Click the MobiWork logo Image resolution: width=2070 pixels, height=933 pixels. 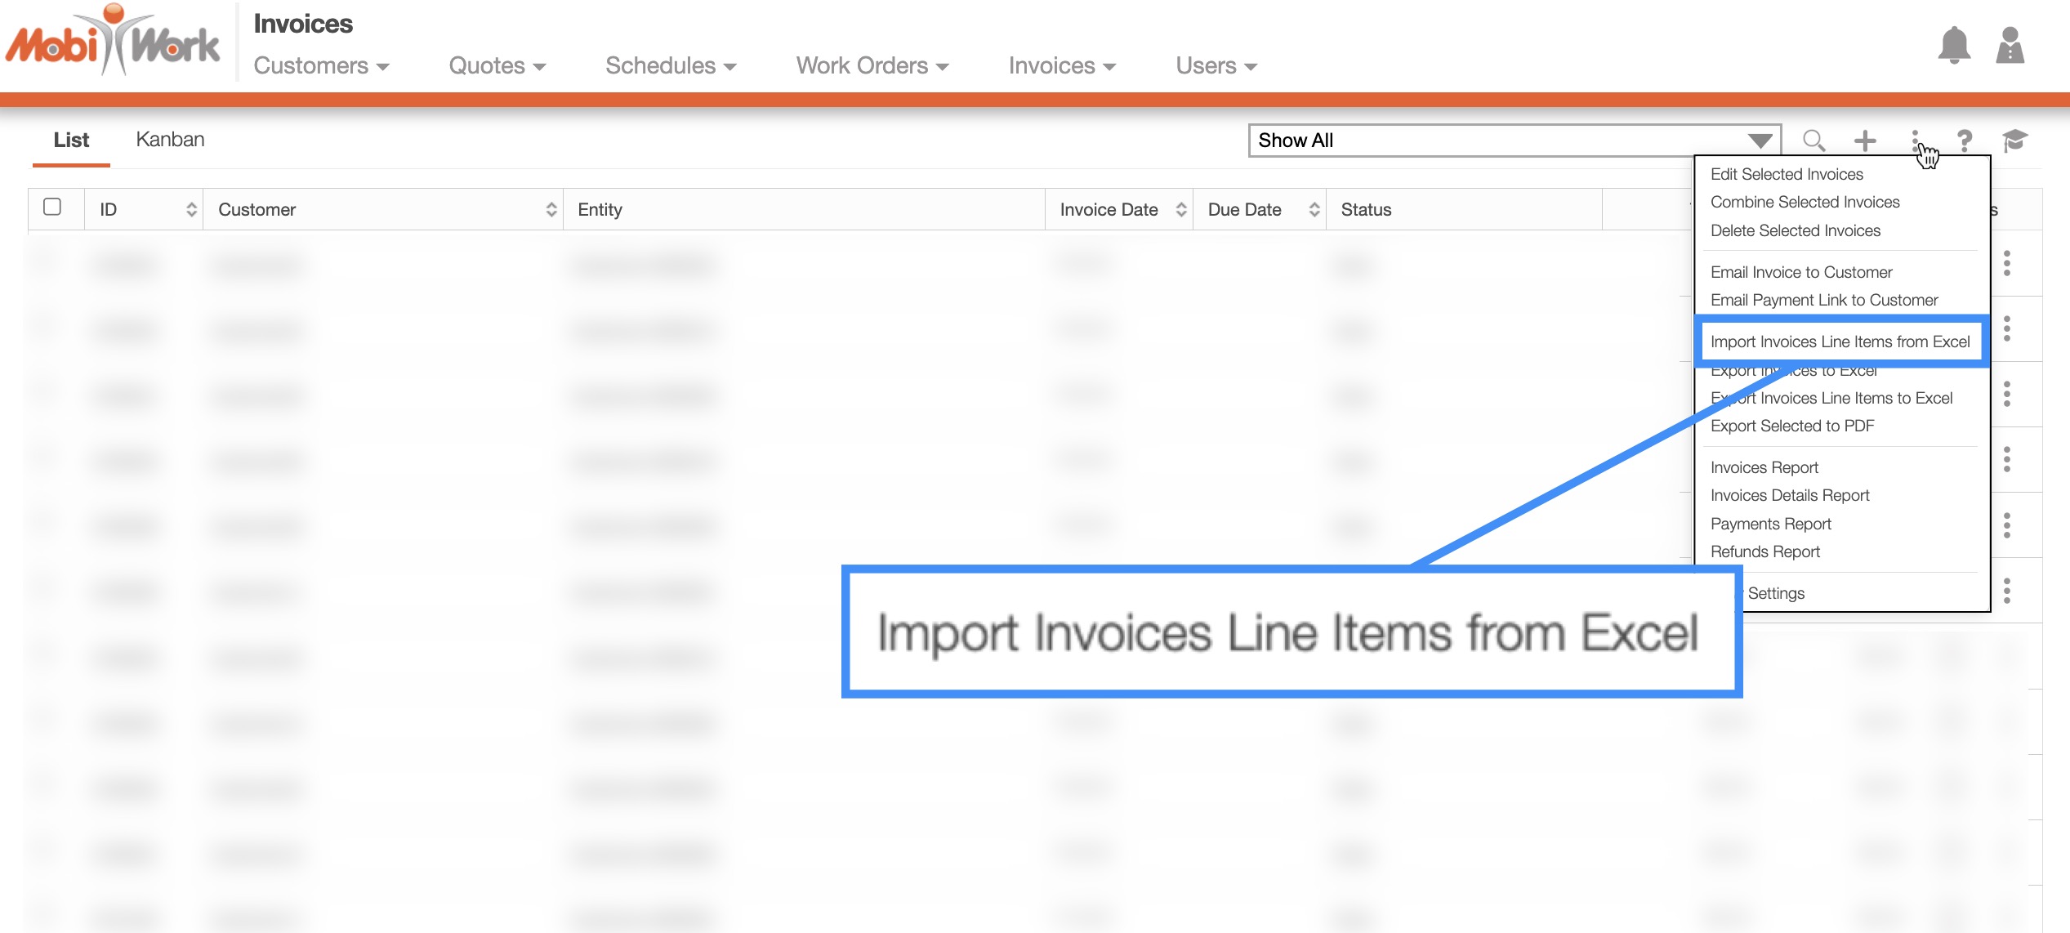point(113,42)
